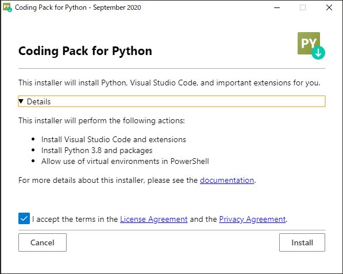Open the Privacy Agreement link
This screenshot has width=343, height=274.
(x=252, y=219)
